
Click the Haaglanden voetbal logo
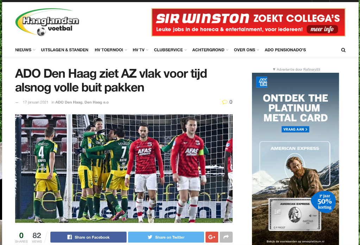(x=47, y=22)
